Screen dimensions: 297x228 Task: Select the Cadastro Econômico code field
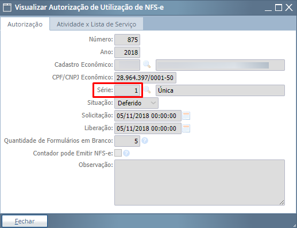pyautogui.click(x=127, y=65)
